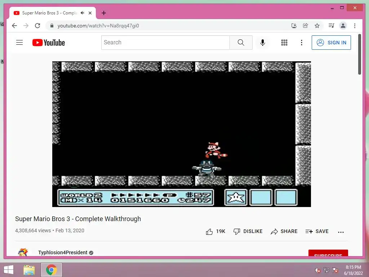Open the Chrome three-dot menu

pos(355,26)
